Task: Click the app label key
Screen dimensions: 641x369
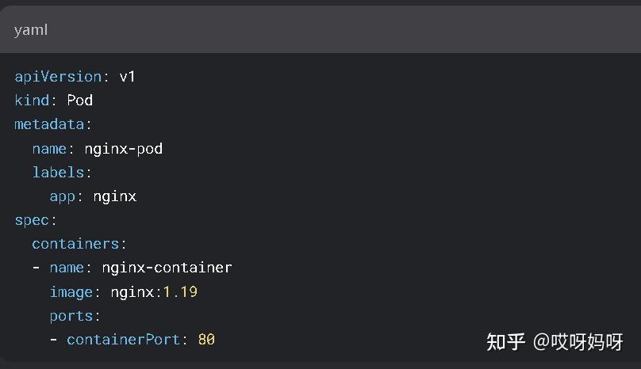Action: point(62,196)
